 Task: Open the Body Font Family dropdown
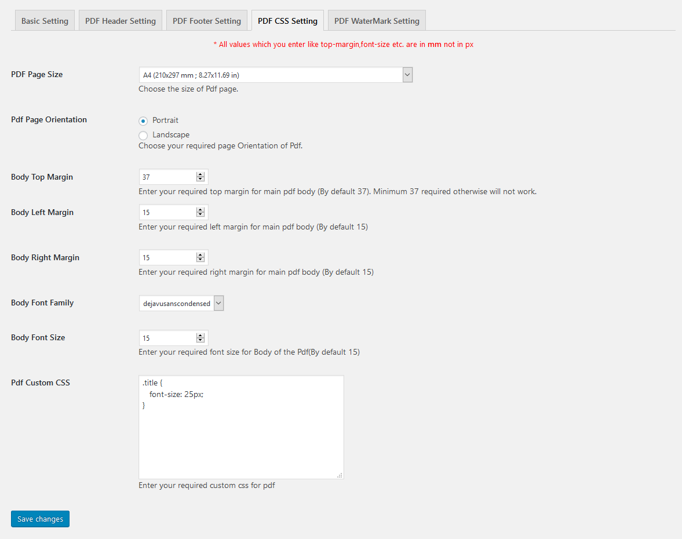[x=181, y=303]
